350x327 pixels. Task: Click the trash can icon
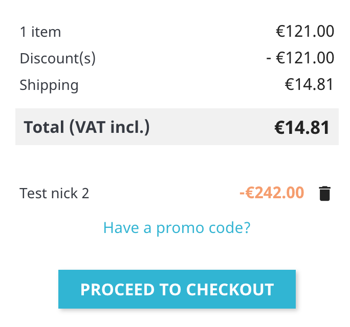click(325, 194)
